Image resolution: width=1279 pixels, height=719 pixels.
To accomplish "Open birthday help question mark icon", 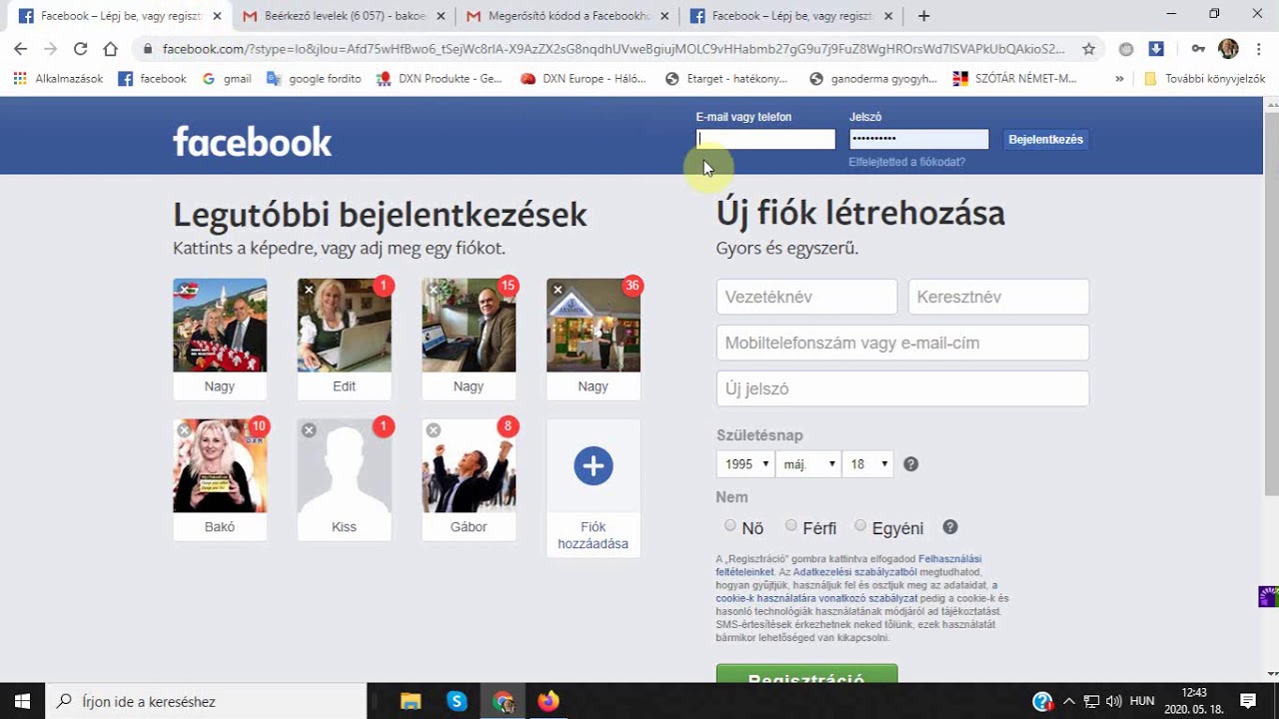I will (910, 464).
